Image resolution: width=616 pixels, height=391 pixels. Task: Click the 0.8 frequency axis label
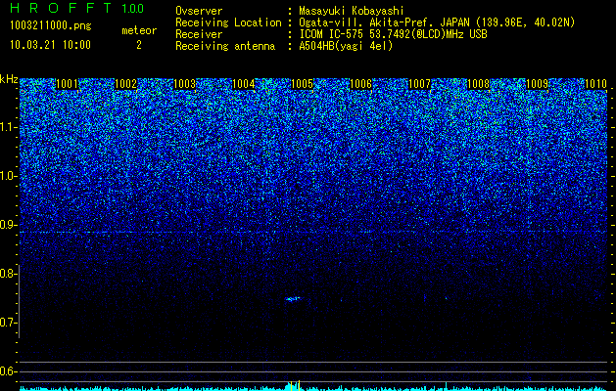[8, 274]
